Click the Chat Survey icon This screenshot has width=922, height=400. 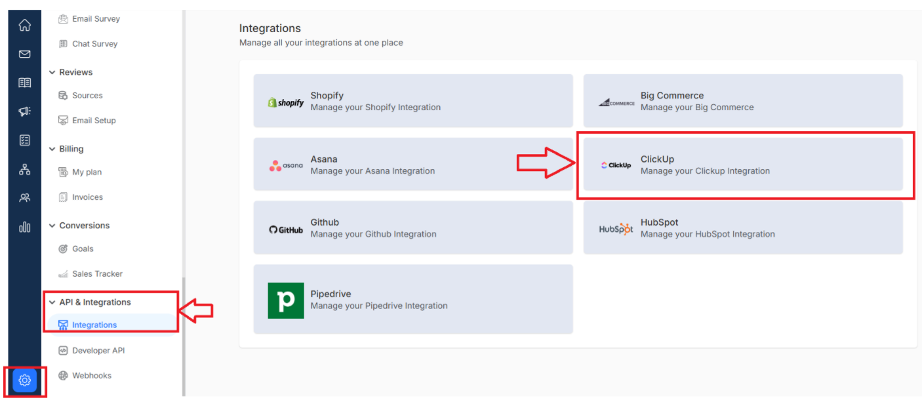[63, 44]
